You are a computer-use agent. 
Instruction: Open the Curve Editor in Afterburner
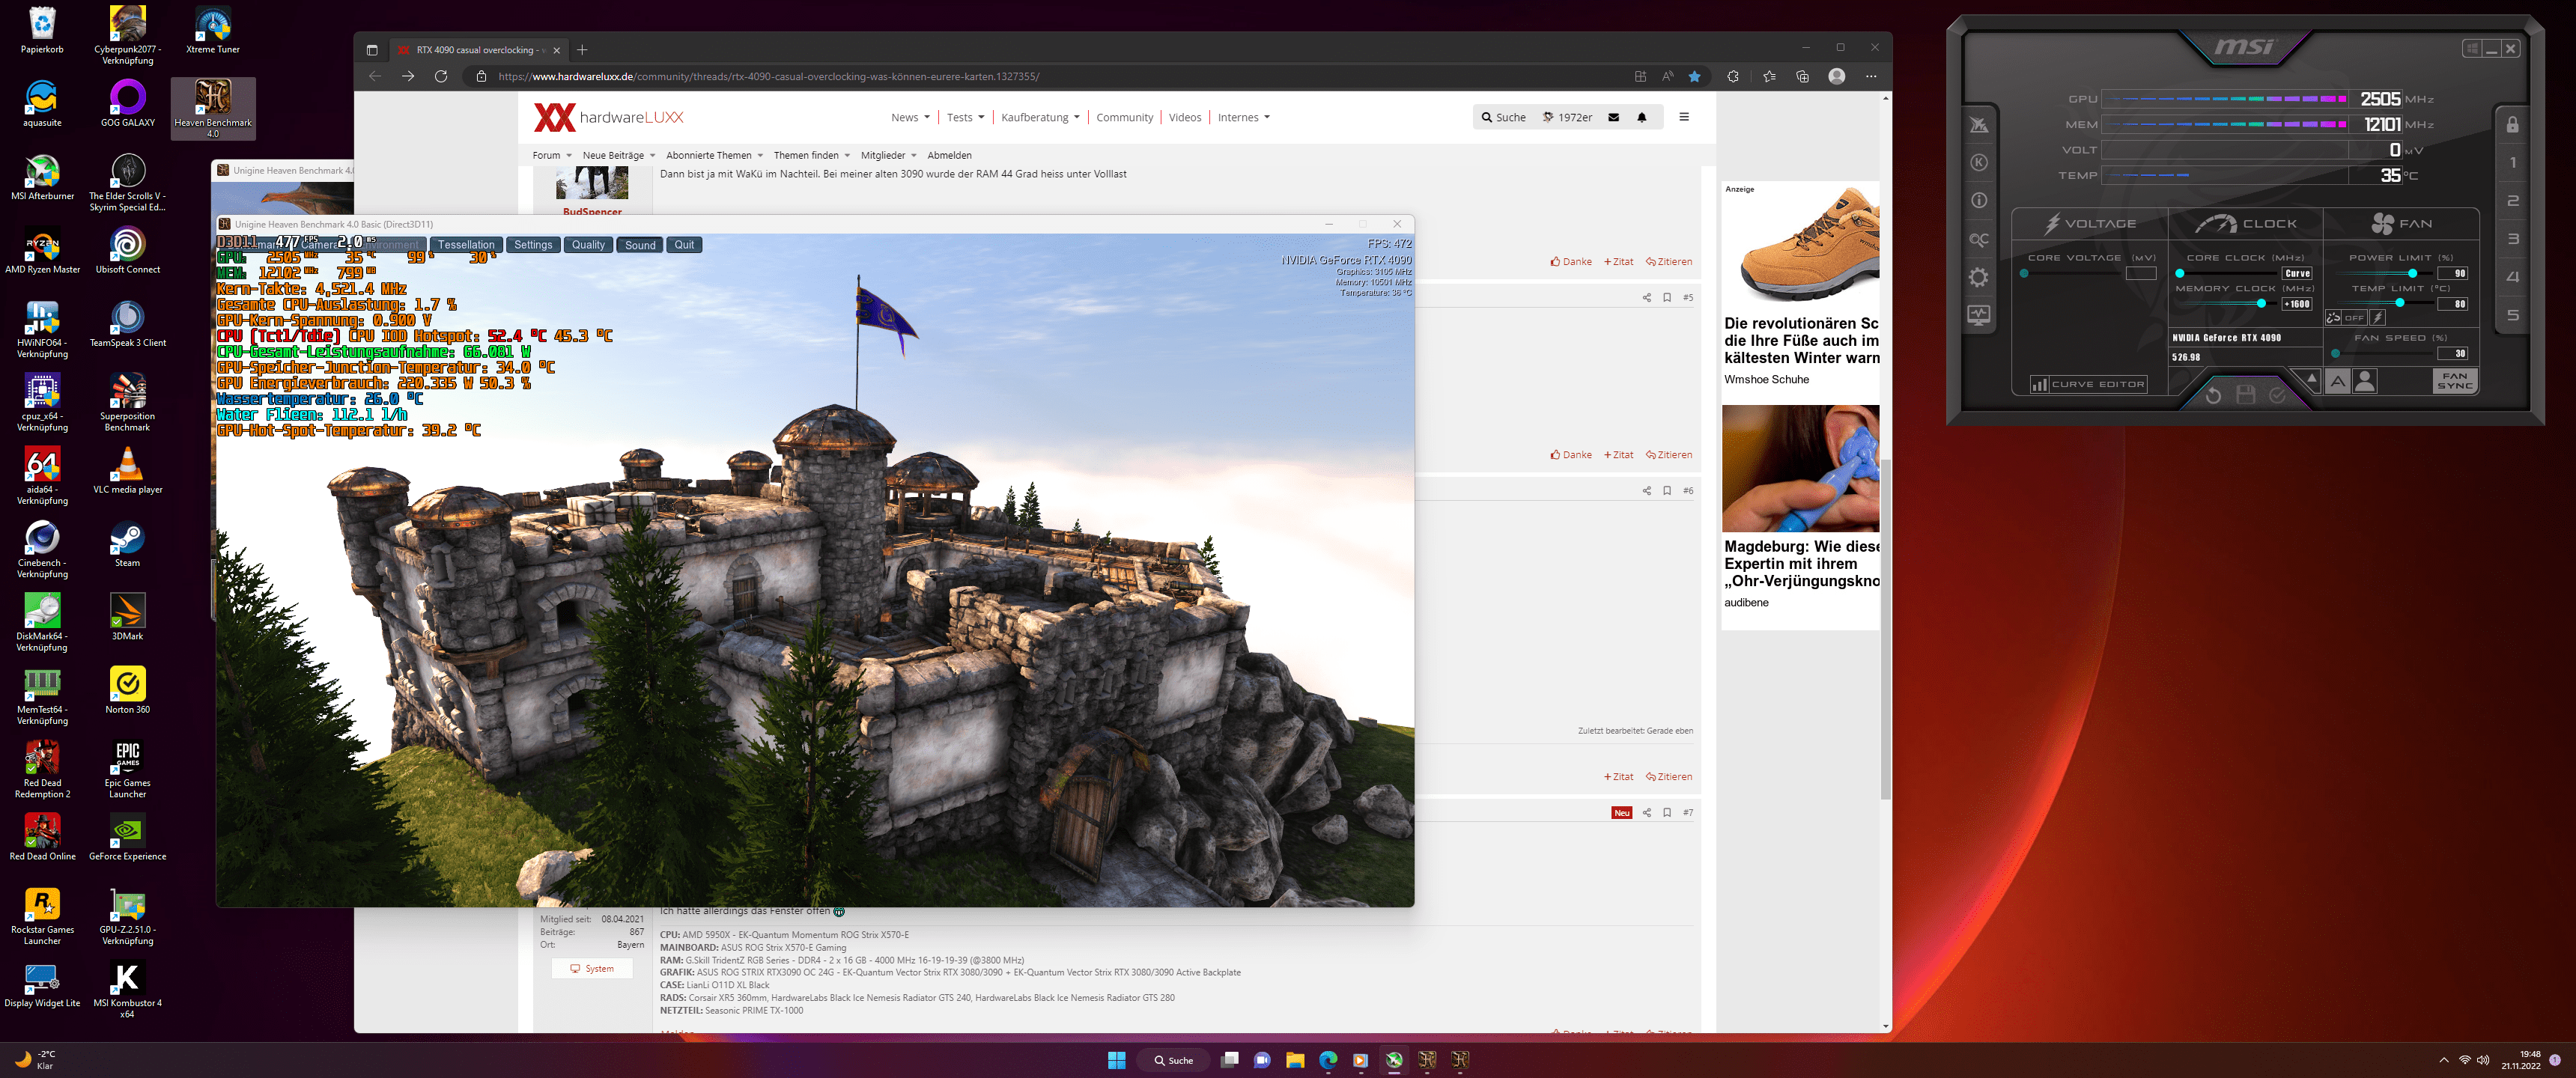[2088, 384]
